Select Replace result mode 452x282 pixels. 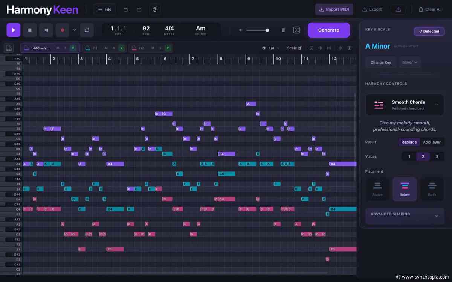point(409,142)
